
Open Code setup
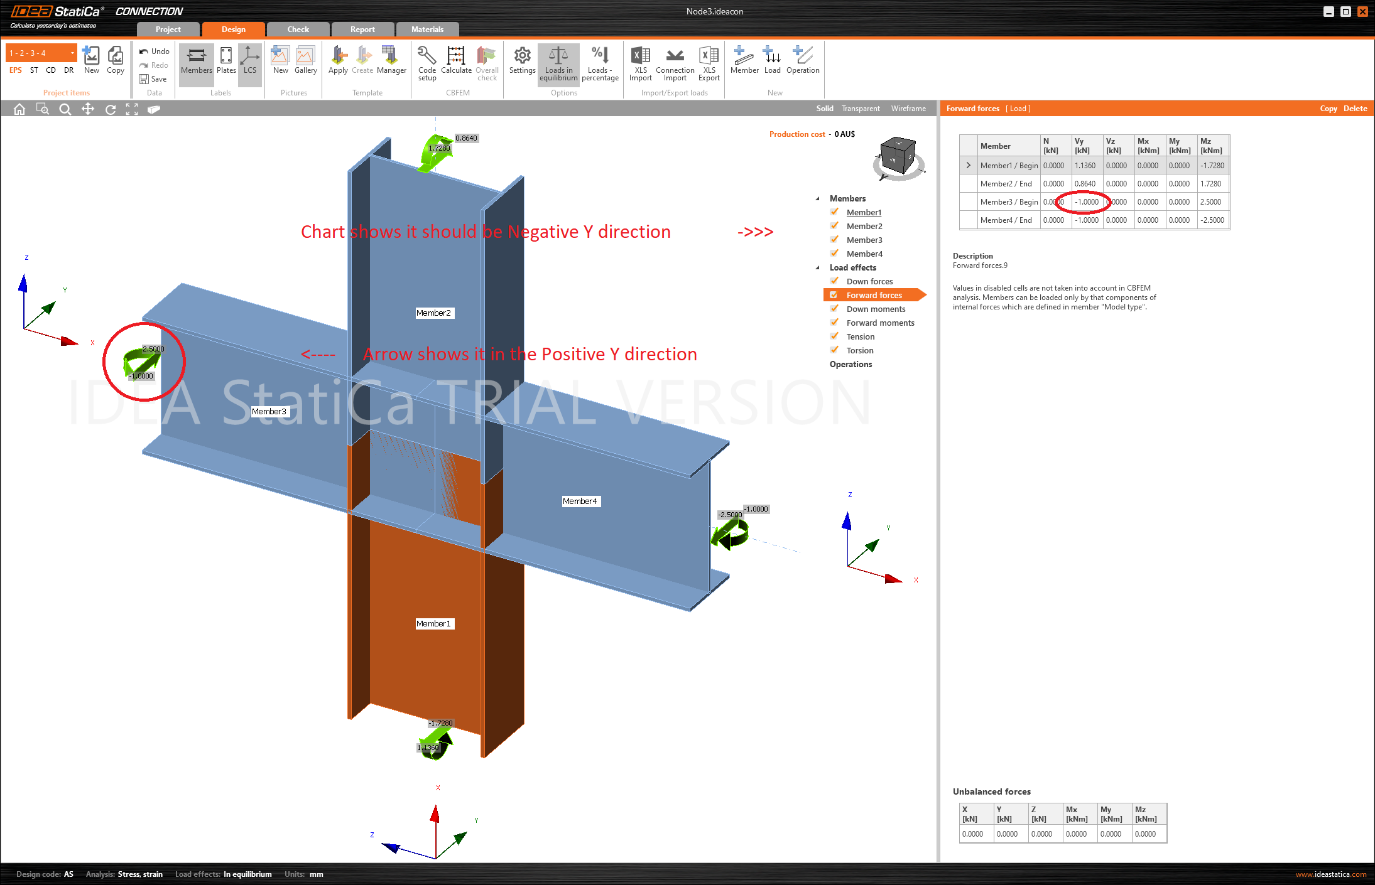click(427, 63)
